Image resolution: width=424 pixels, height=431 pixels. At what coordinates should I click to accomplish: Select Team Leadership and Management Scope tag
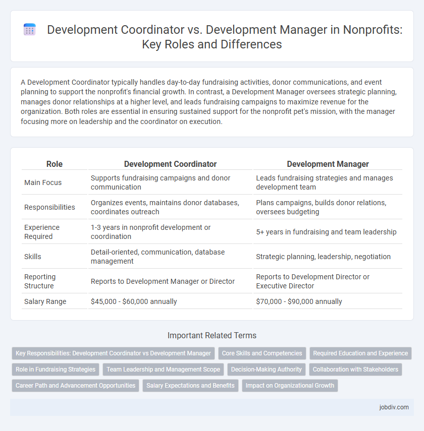163,369
